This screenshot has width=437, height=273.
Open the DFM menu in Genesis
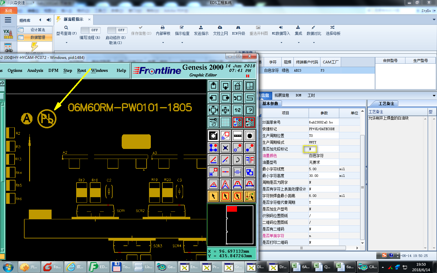[x=53, y=70]
